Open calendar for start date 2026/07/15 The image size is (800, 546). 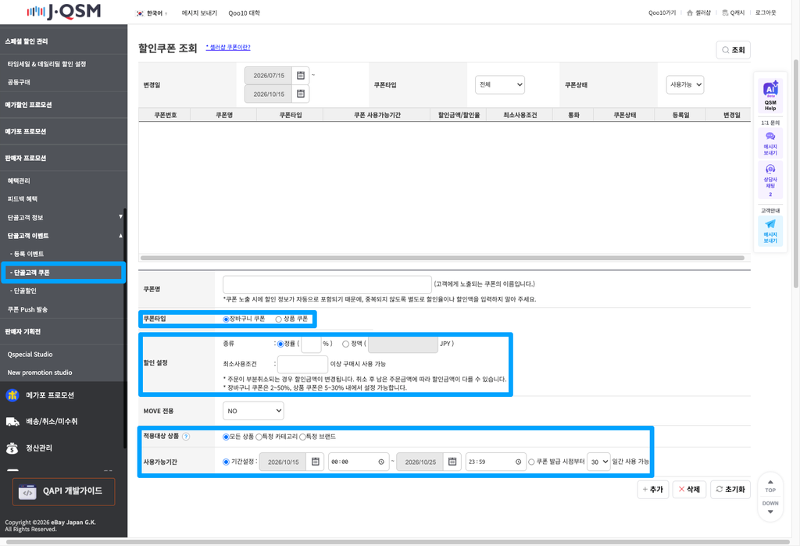(x=301, y=75)
